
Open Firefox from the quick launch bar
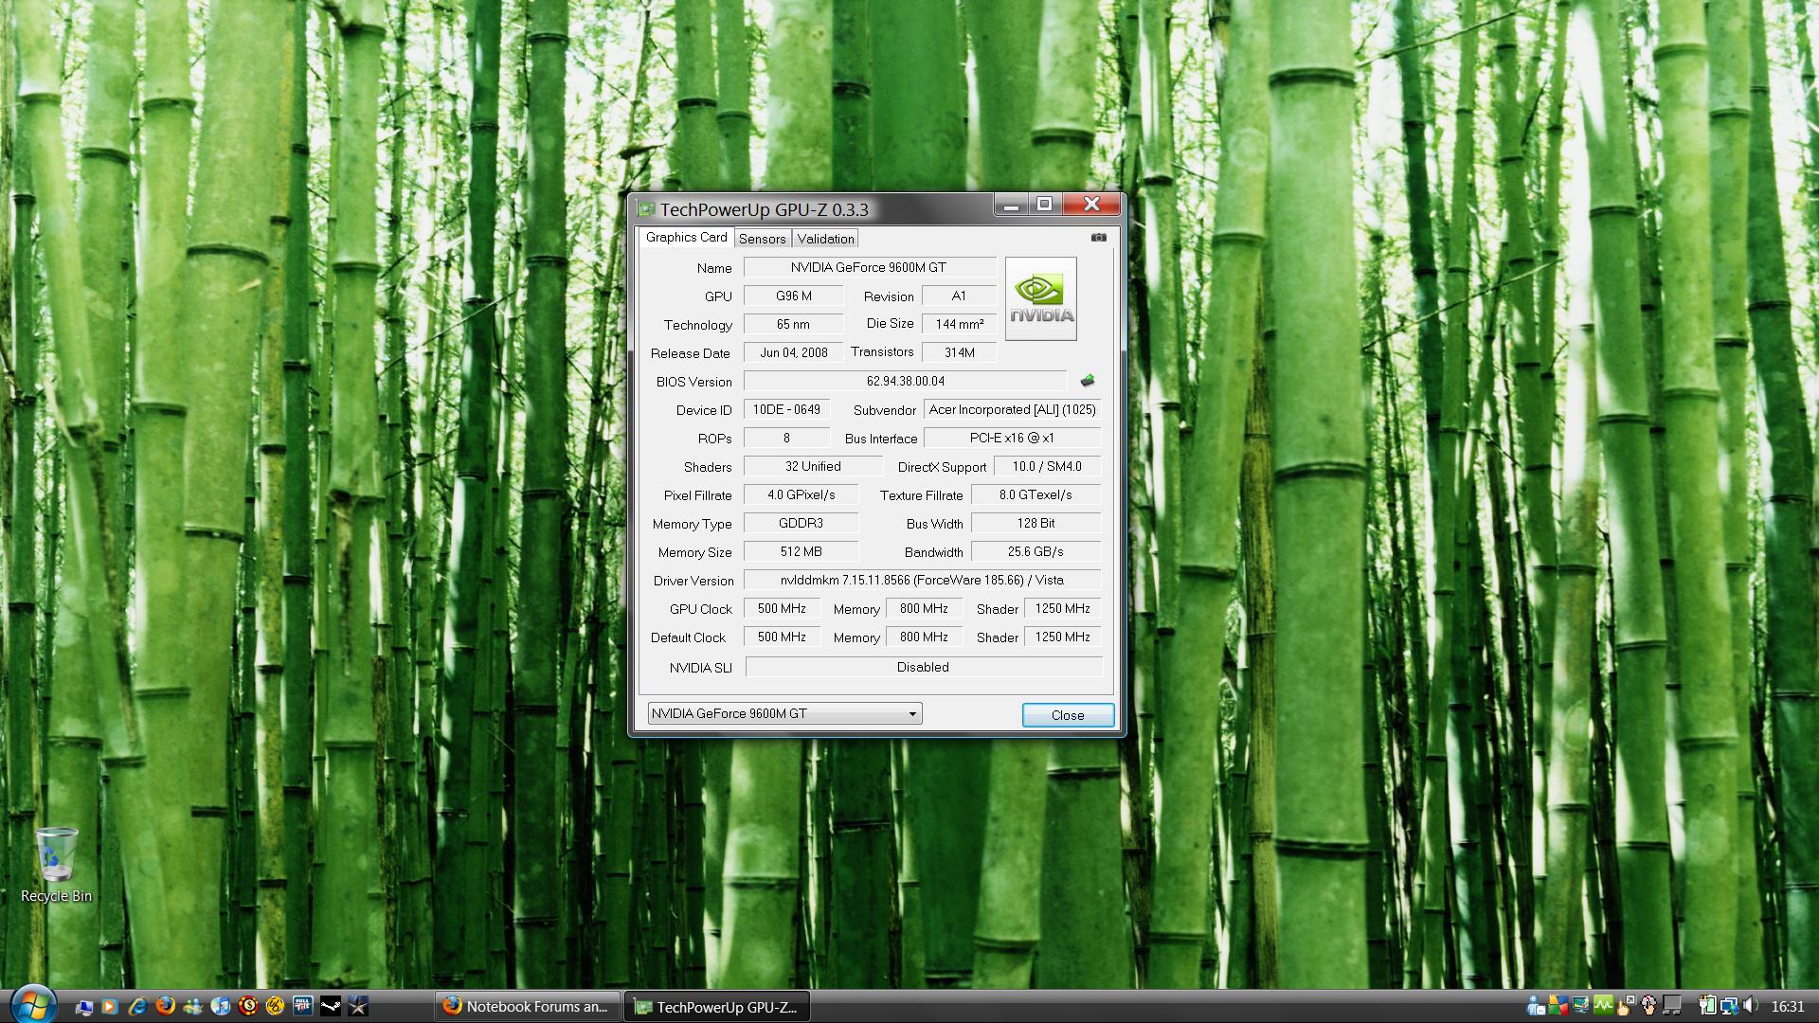point(165,1006)
